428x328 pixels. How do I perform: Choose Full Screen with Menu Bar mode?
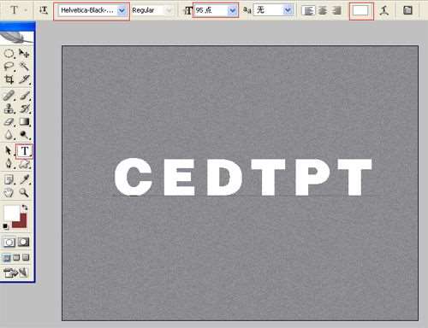pyautogui.click(x=16, y=258)
